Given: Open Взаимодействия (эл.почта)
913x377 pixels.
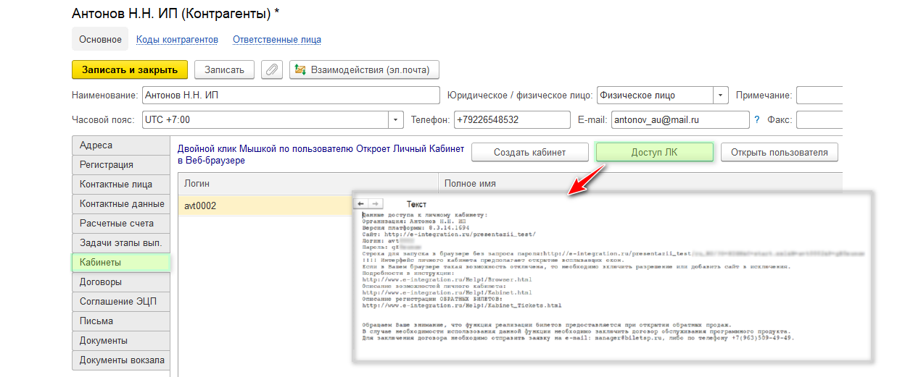Looking at the screenshot, I should (364, 69).
